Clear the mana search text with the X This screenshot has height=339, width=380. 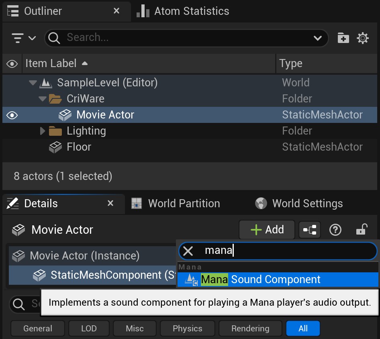(188, 251)
